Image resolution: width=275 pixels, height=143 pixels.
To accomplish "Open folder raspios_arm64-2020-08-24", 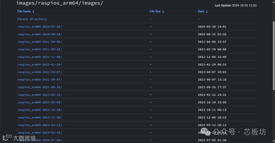I will tap(40, 34).
